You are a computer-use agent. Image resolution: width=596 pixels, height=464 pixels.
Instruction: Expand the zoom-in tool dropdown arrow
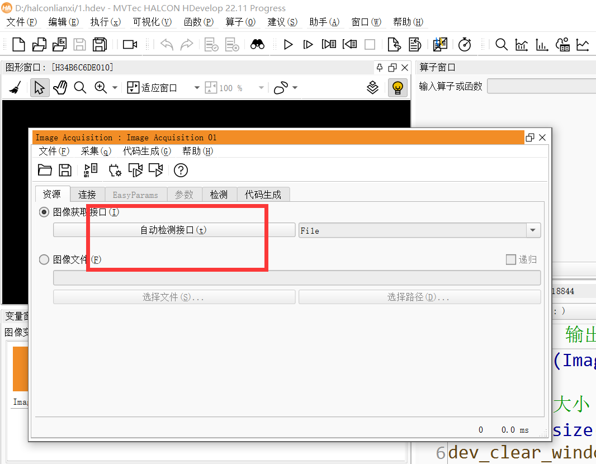[115, 88]
